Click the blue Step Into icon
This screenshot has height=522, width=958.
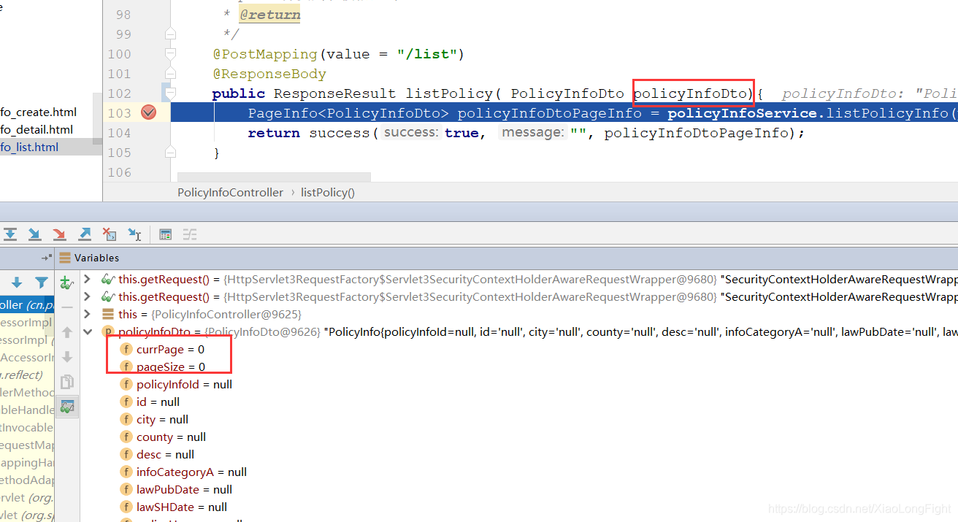34,234
